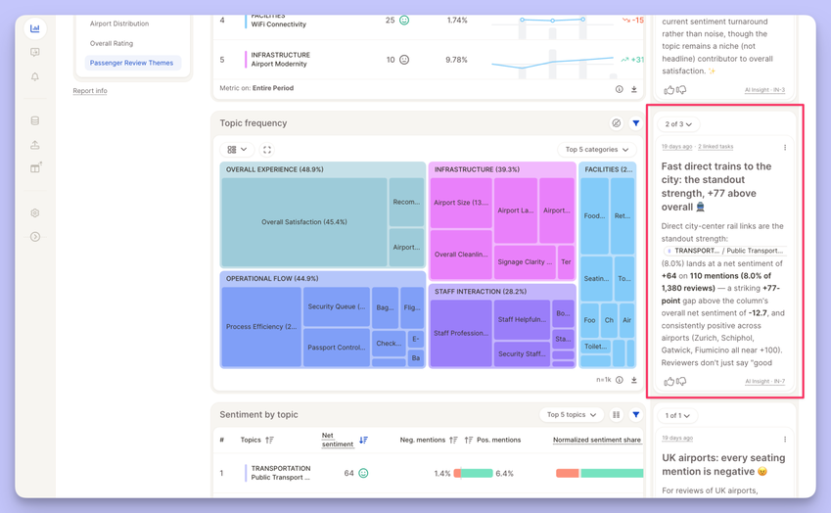The image size is (831, 513).
Task: Select Passenger Review Themes menu item
Action: (132, 63)
